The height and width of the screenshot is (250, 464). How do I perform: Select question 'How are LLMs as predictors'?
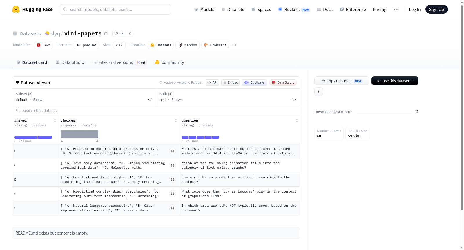coord(240,179)
